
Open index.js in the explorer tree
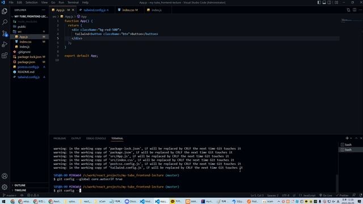(x=24, y=47)
